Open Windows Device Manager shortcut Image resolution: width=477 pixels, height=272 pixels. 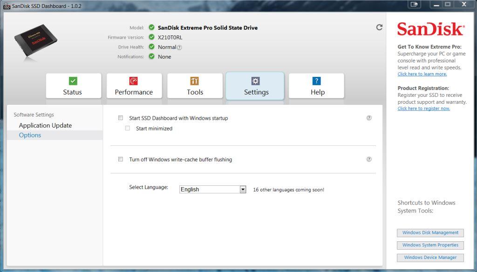[430, 258]
